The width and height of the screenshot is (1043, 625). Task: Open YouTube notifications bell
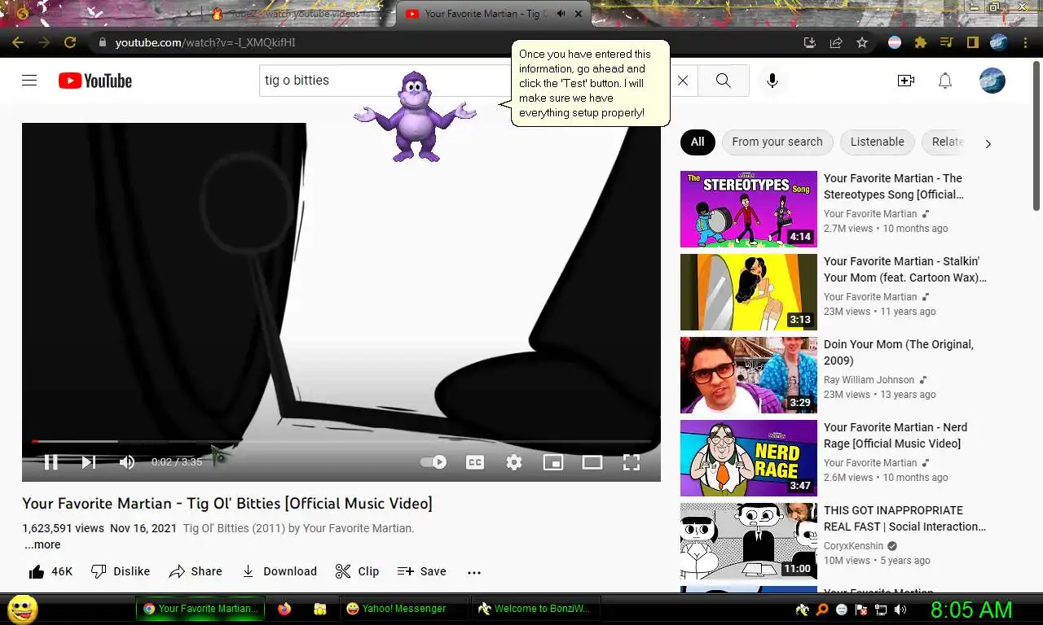945,81
